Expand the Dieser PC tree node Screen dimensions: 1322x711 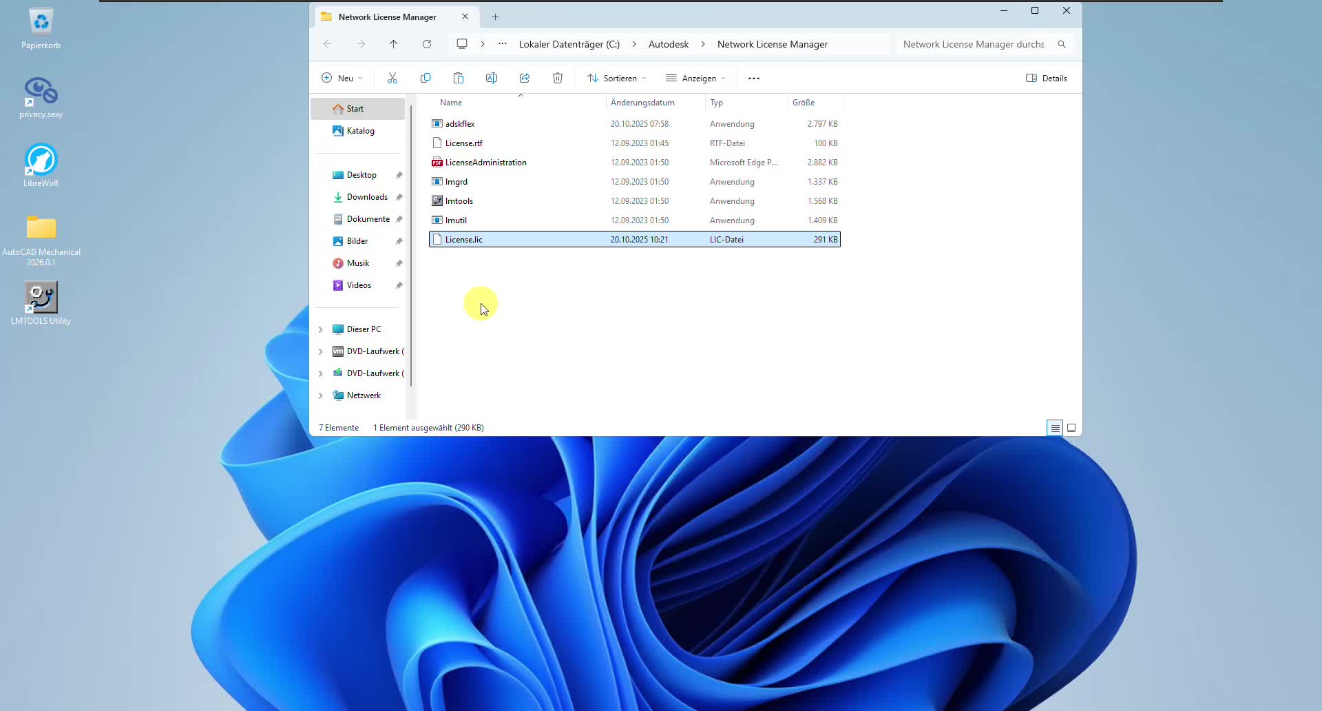tap(321, 329)
